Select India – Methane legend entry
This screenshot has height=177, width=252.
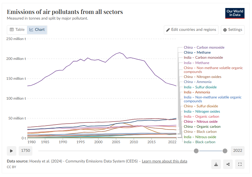(x=196, y=63)
